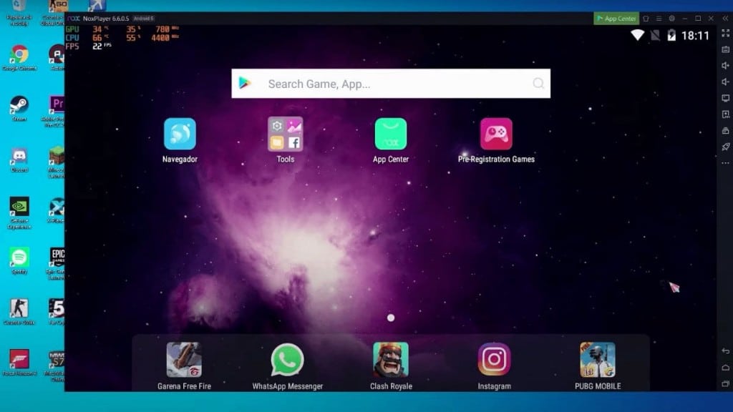733x412 pixels.
Task: Open Instagram from the dock
Action: [494, 361]
